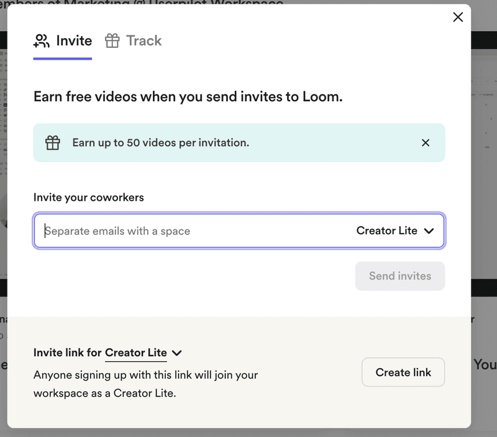Image resolution: width=497 pixels, height=437 pixels.
Task: Click the Invite your coworkers label
Action: [88, 197]
